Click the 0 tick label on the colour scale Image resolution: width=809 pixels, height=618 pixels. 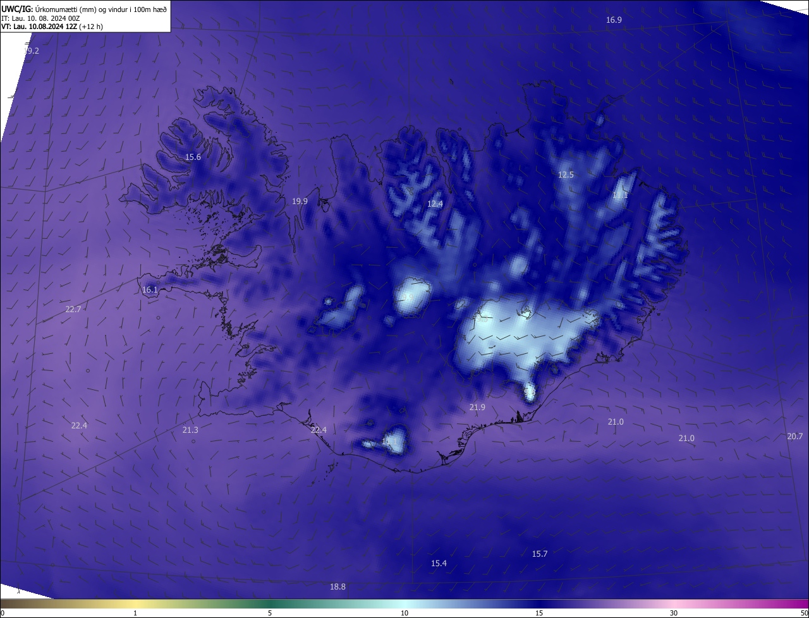click(3, 613)
